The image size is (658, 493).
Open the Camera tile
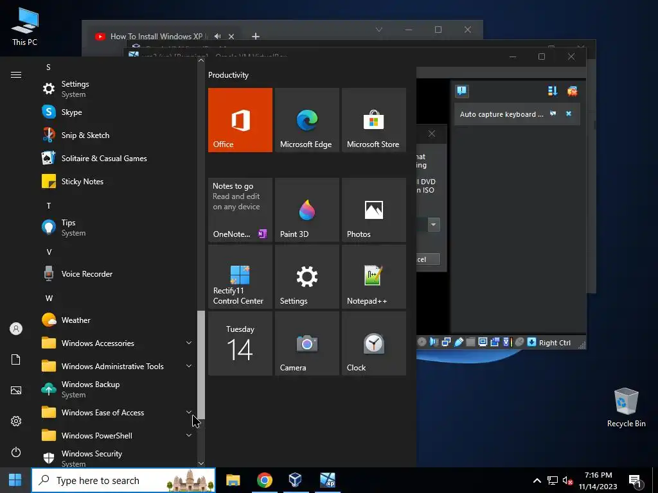[307, 343]
